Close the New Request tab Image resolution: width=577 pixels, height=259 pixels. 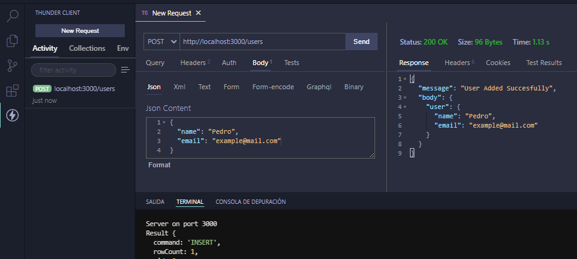pyautogui.click(x=198, y=13)
